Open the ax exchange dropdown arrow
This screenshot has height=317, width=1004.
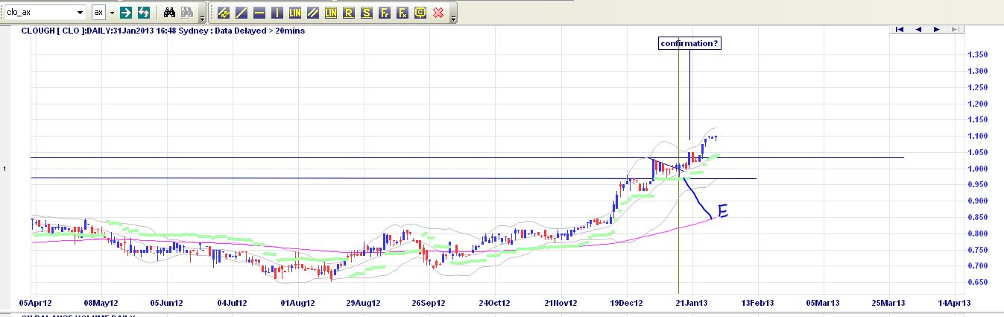113,13
